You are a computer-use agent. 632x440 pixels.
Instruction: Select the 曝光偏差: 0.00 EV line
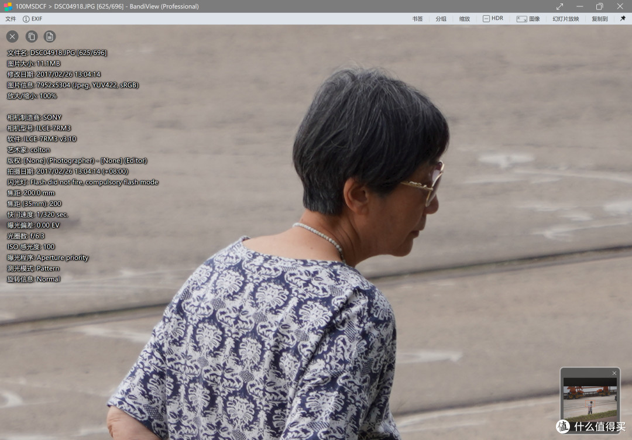tap(33, 225)
